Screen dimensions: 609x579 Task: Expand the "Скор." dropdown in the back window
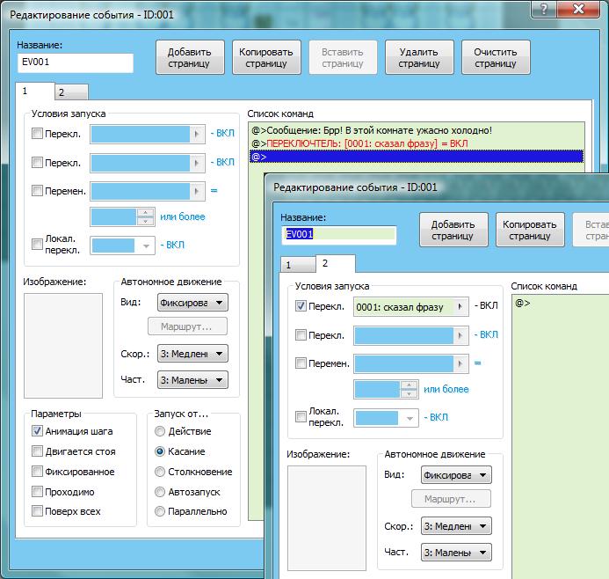coord(192,354)
